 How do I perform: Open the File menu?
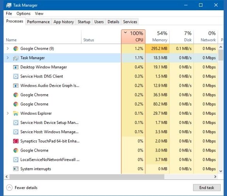(x=9, y=14)
